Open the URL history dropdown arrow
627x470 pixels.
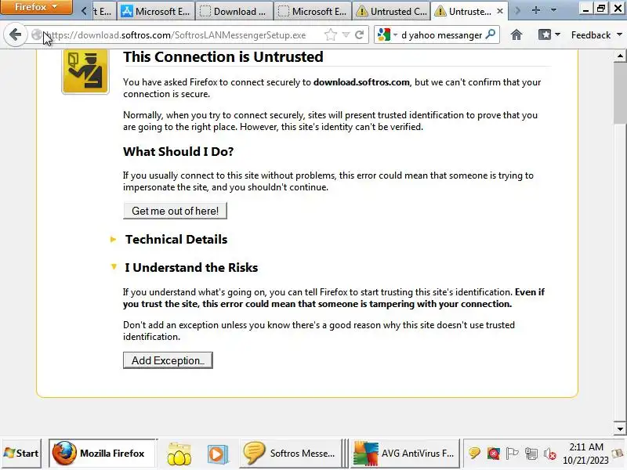pos(346,35)
